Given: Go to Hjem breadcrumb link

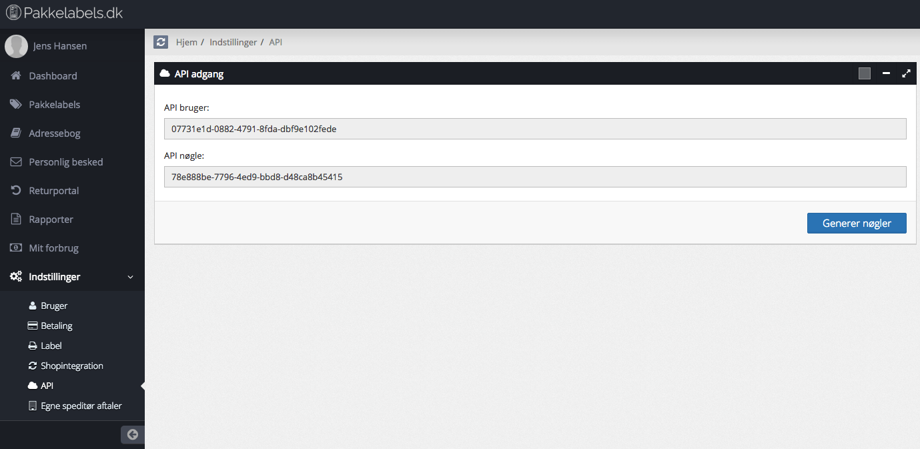Looking at the screenshot, I should pyautogui.click(x=186, y=42).
